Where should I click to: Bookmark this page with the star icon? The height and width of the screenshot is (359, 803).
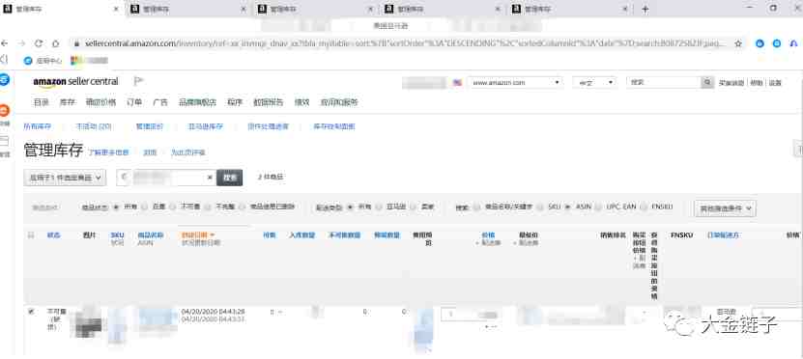pyautogui.click(x=738, y=43)
